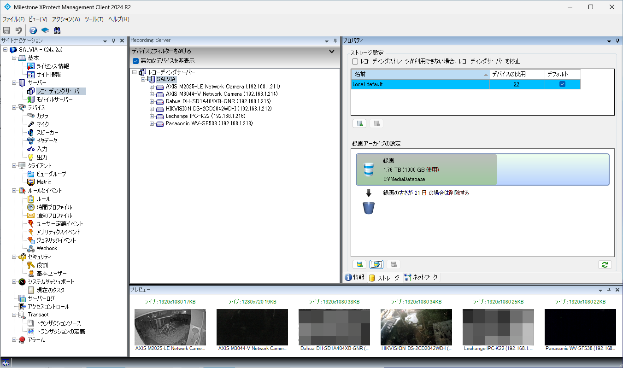Image resolution: width=623 pixels, height=368 pixels.
Task: Collapse the デバイスにフィルターをかける filter section
Action: (332, 51)
